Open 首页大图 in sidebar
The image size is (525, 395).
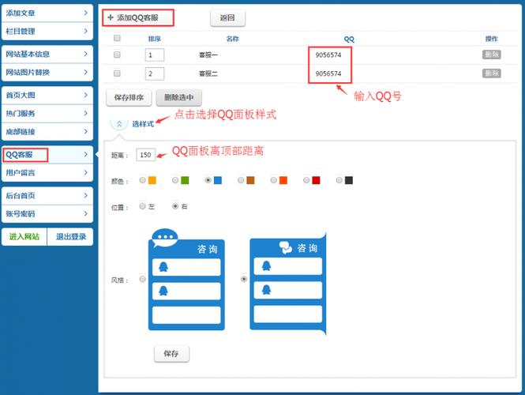[x=47, y=95]
